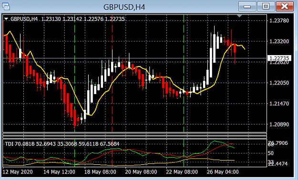Click the 14 May 12:00 time label
The image size is (298, 180).
59,172
